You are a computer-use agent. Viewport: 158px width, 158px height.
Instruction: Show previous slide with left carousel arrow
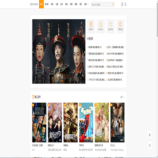pos(33,52)
